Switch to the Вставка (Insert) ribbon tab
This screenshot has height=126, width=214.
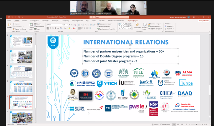coord(25,21)
